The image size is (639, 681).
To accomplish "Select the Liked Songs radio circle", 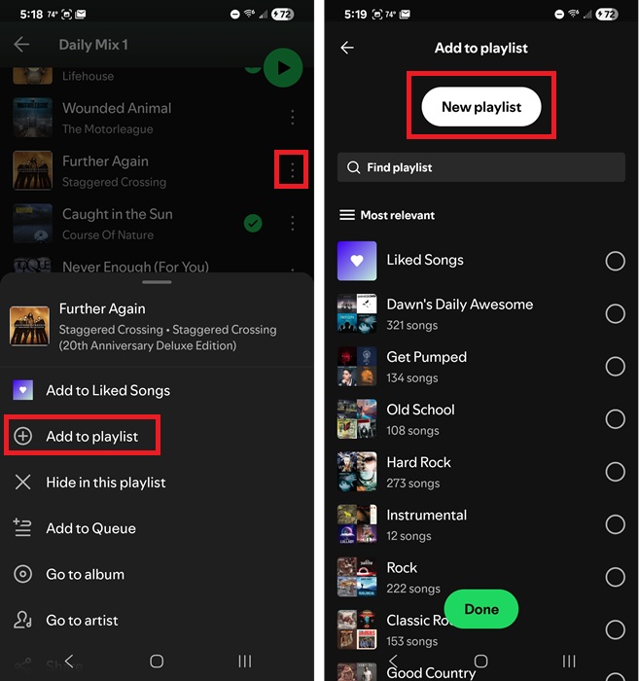I will [615, 261].
